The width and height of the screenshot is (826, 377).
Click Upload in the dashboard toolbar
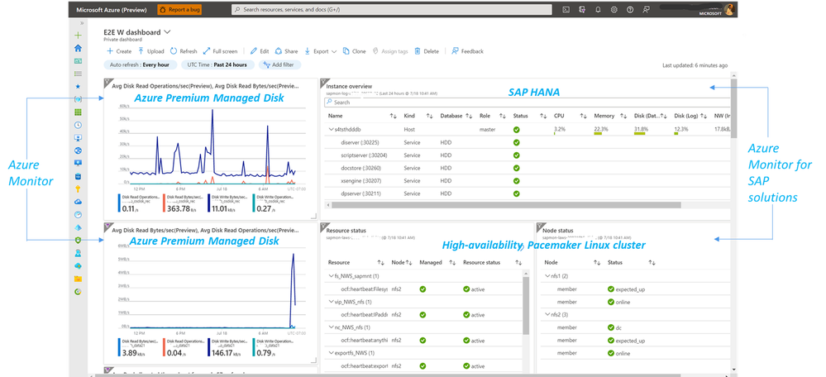point(150,51)
